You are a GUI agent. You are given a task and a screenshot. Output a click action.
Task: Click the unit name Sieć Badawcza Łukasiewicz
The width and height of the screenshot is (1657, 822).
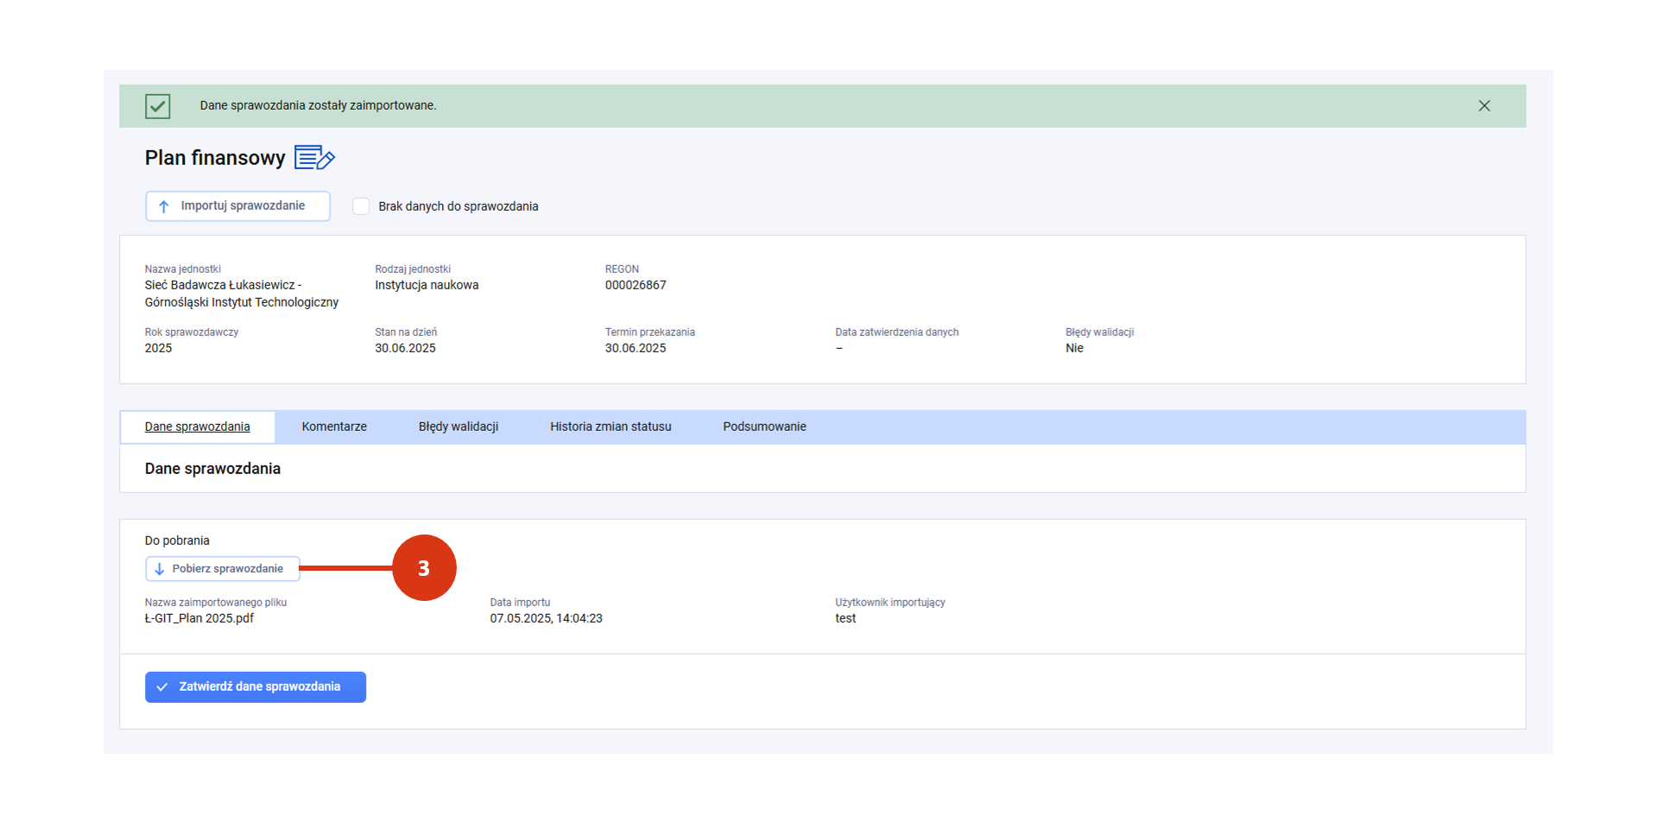point(223,285)
